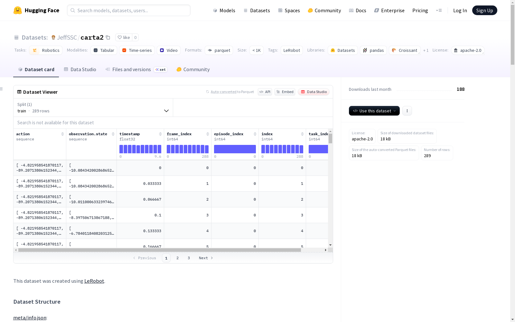Go to page 2 of dataset rows
Image resolution: width=515 pixels, height=322 pixels.
pos(177,258)
